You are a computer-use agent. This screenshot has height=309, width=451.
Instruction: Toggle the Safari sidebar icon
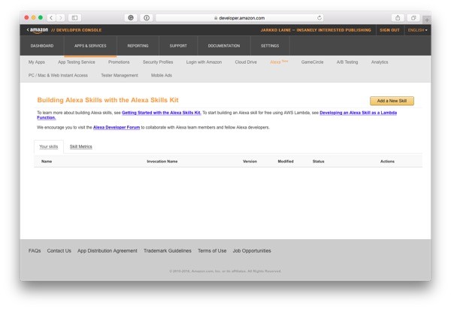(x=74, y=18)
